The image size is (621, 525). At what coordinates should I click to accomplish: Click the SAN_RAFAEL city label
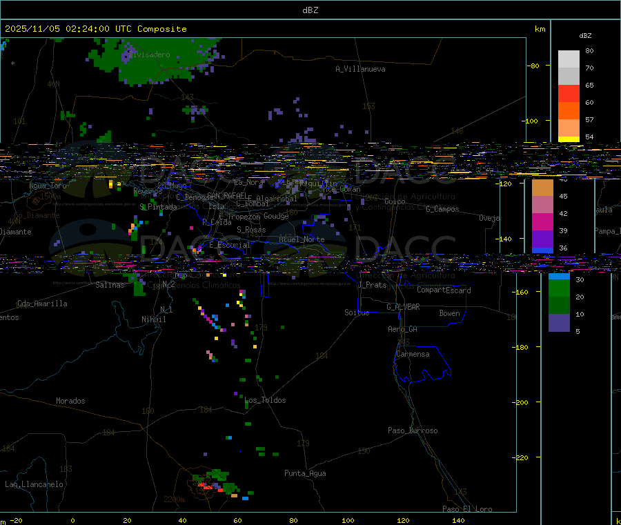coord(227,196)
